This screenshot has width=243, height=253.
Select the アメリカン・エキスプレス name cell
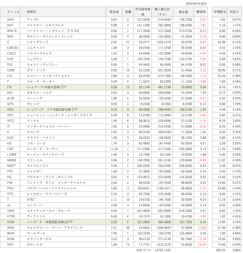tap(63, 25)
